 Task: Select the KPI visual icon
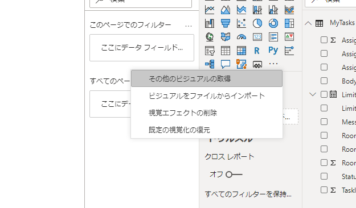289,37
